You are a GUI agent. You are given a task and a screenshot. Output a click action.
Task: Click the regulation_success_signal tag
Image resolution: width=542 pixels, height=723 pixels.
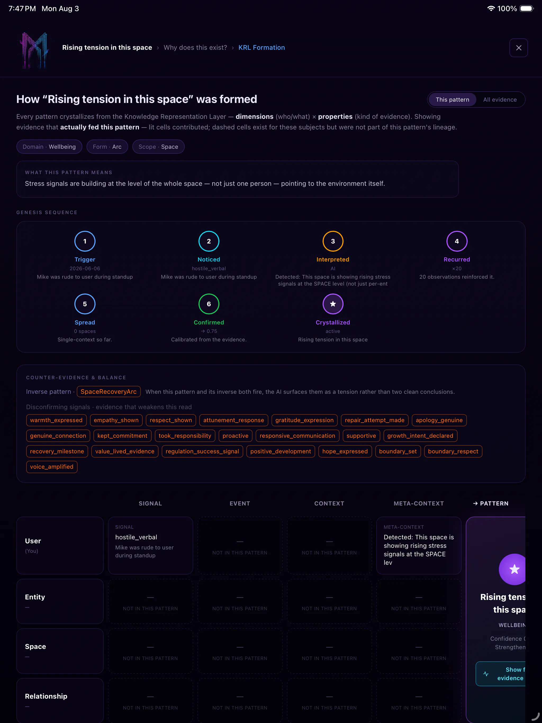[202, 451]
